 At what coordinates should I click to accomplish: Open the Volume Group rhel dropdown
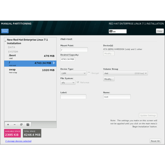click(x=125, y=73)
